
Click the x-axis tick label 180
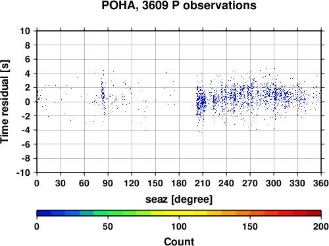pyautogui.click(x=179, y=183)
